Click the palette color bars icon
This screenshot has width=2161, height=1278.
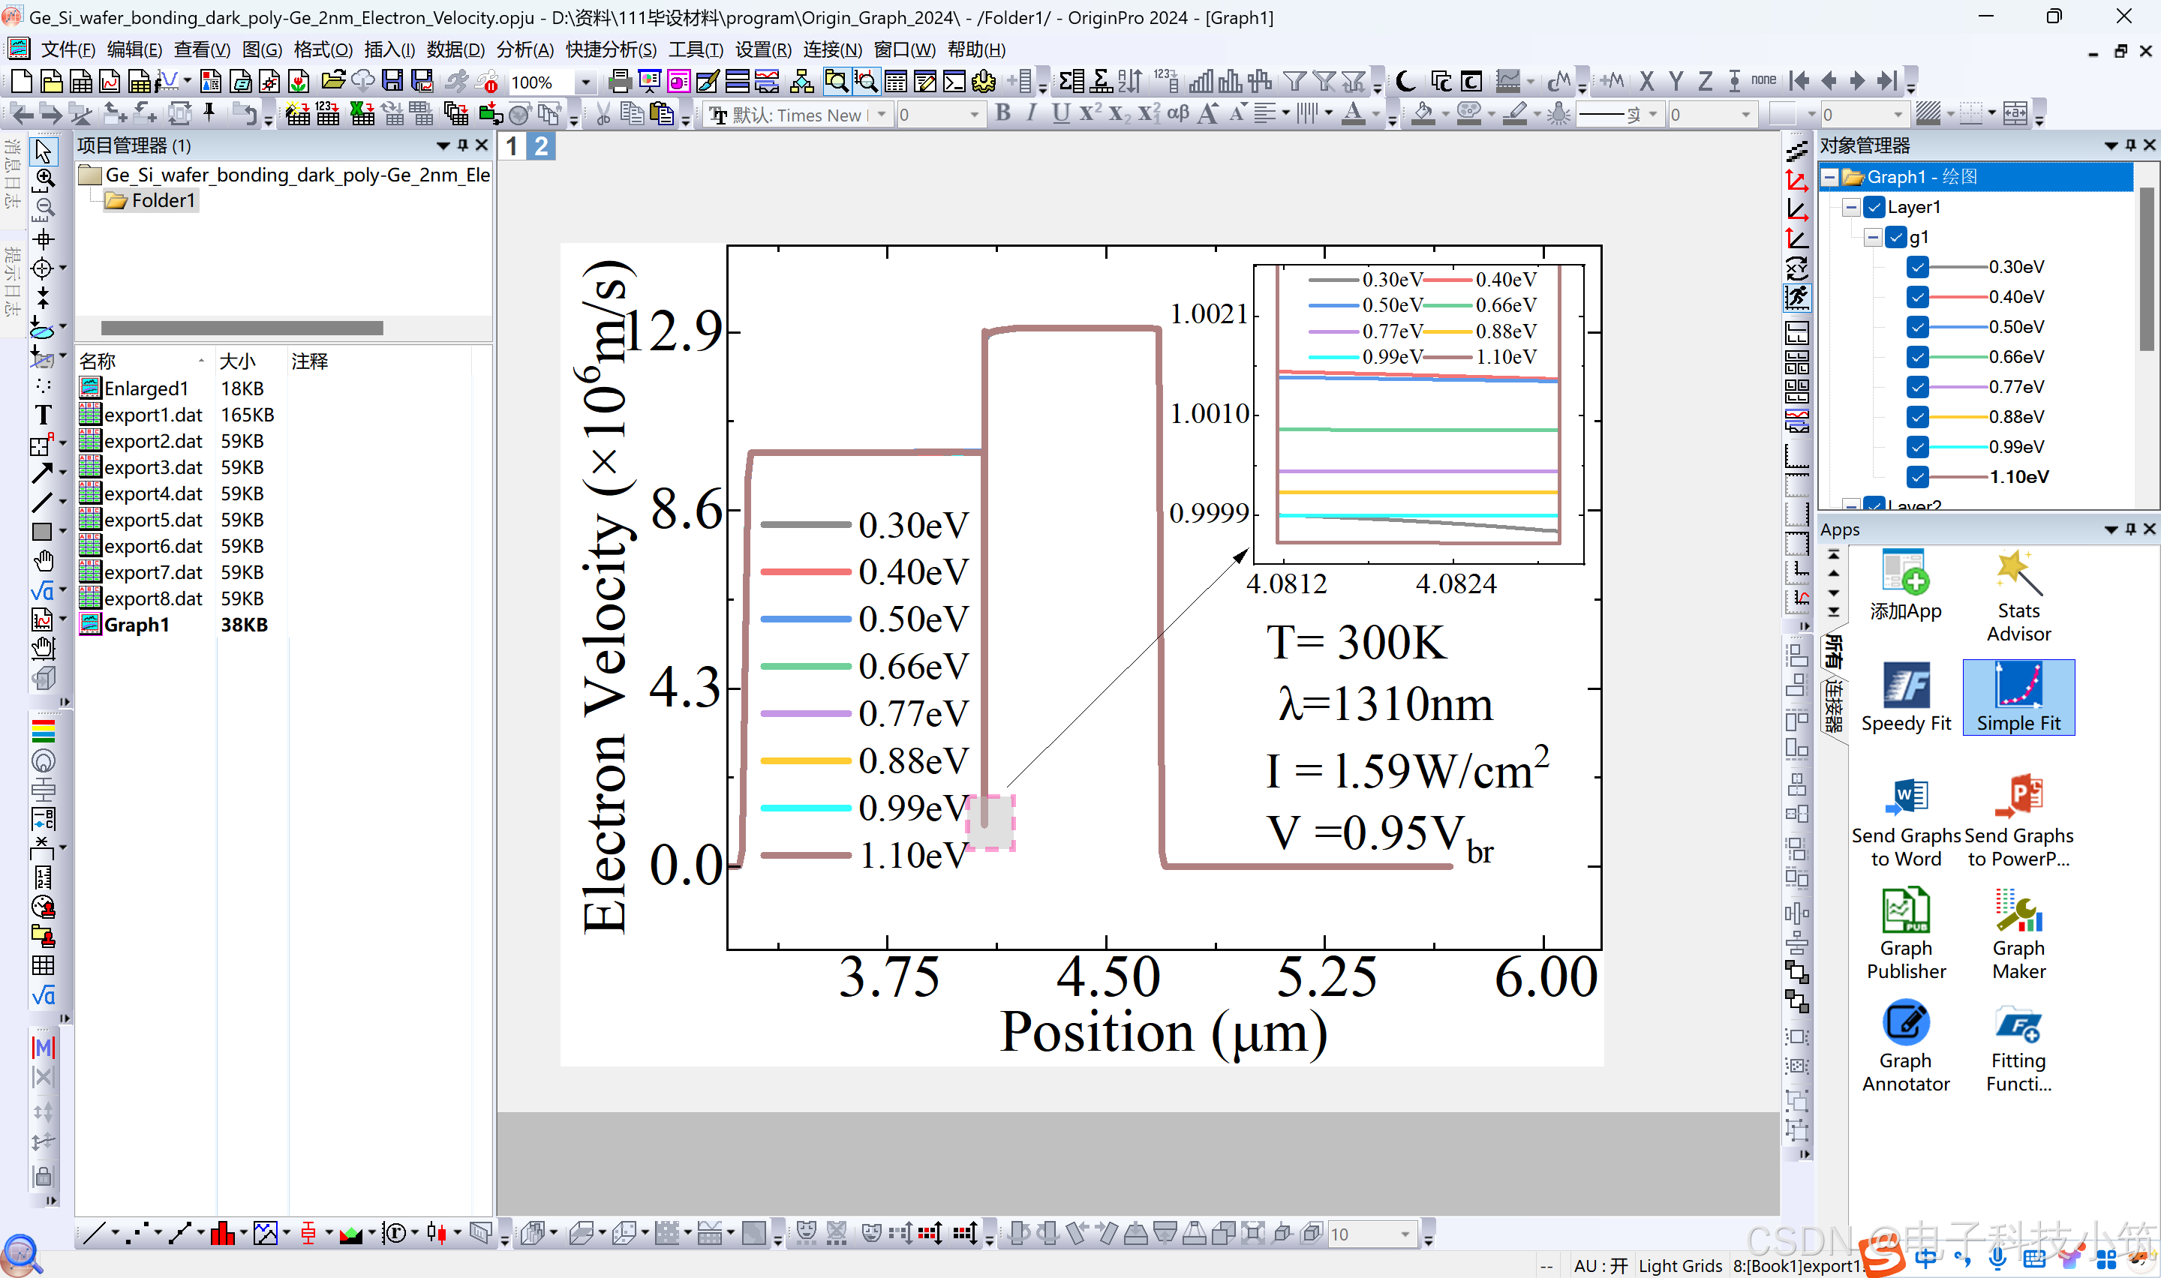click(43, 731)
